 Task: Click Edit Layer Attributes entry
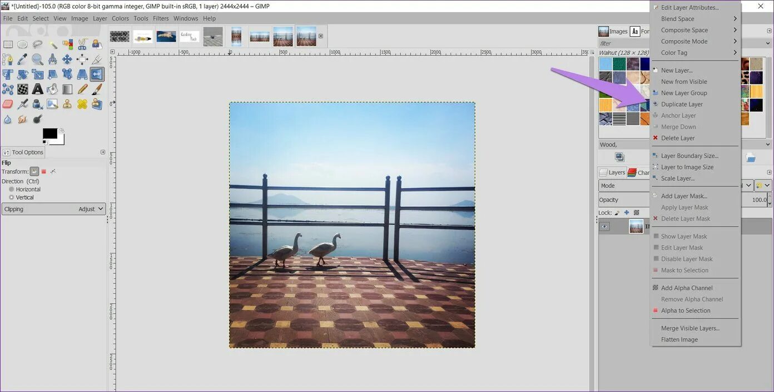(x=696, y=8)
